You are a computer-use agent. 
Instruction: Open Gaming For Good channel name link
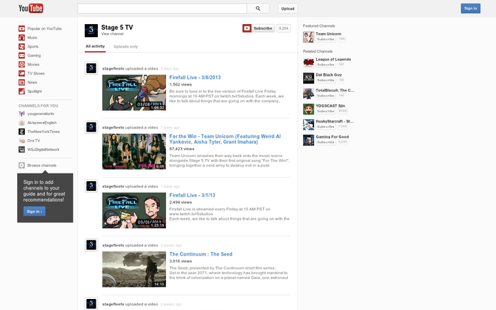click(x=332, y=136)
